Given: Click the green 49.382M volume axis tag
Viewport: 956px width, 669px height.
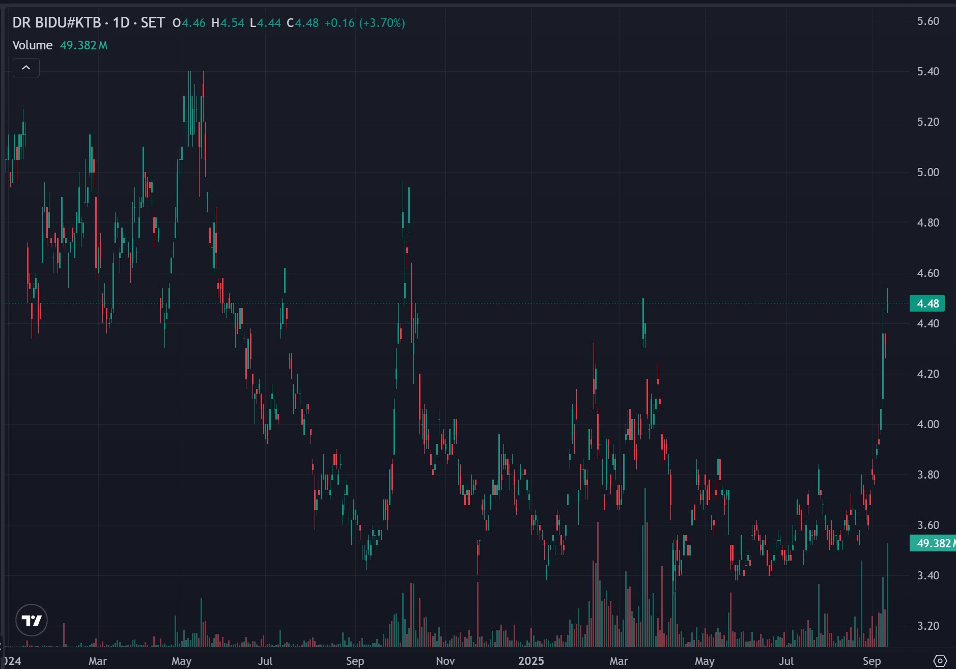Looking at the screenshot, I should coord(933,543).
